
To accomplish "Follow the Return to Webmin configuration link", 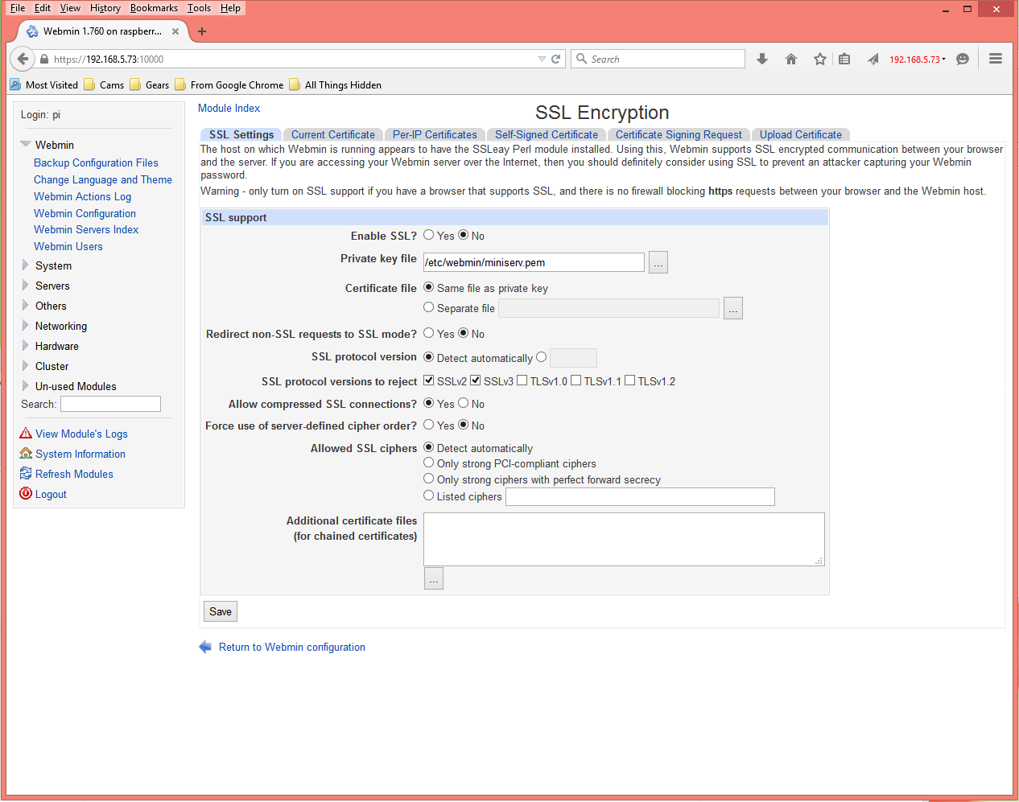I will pyautogui.click(x=291, y=646).
